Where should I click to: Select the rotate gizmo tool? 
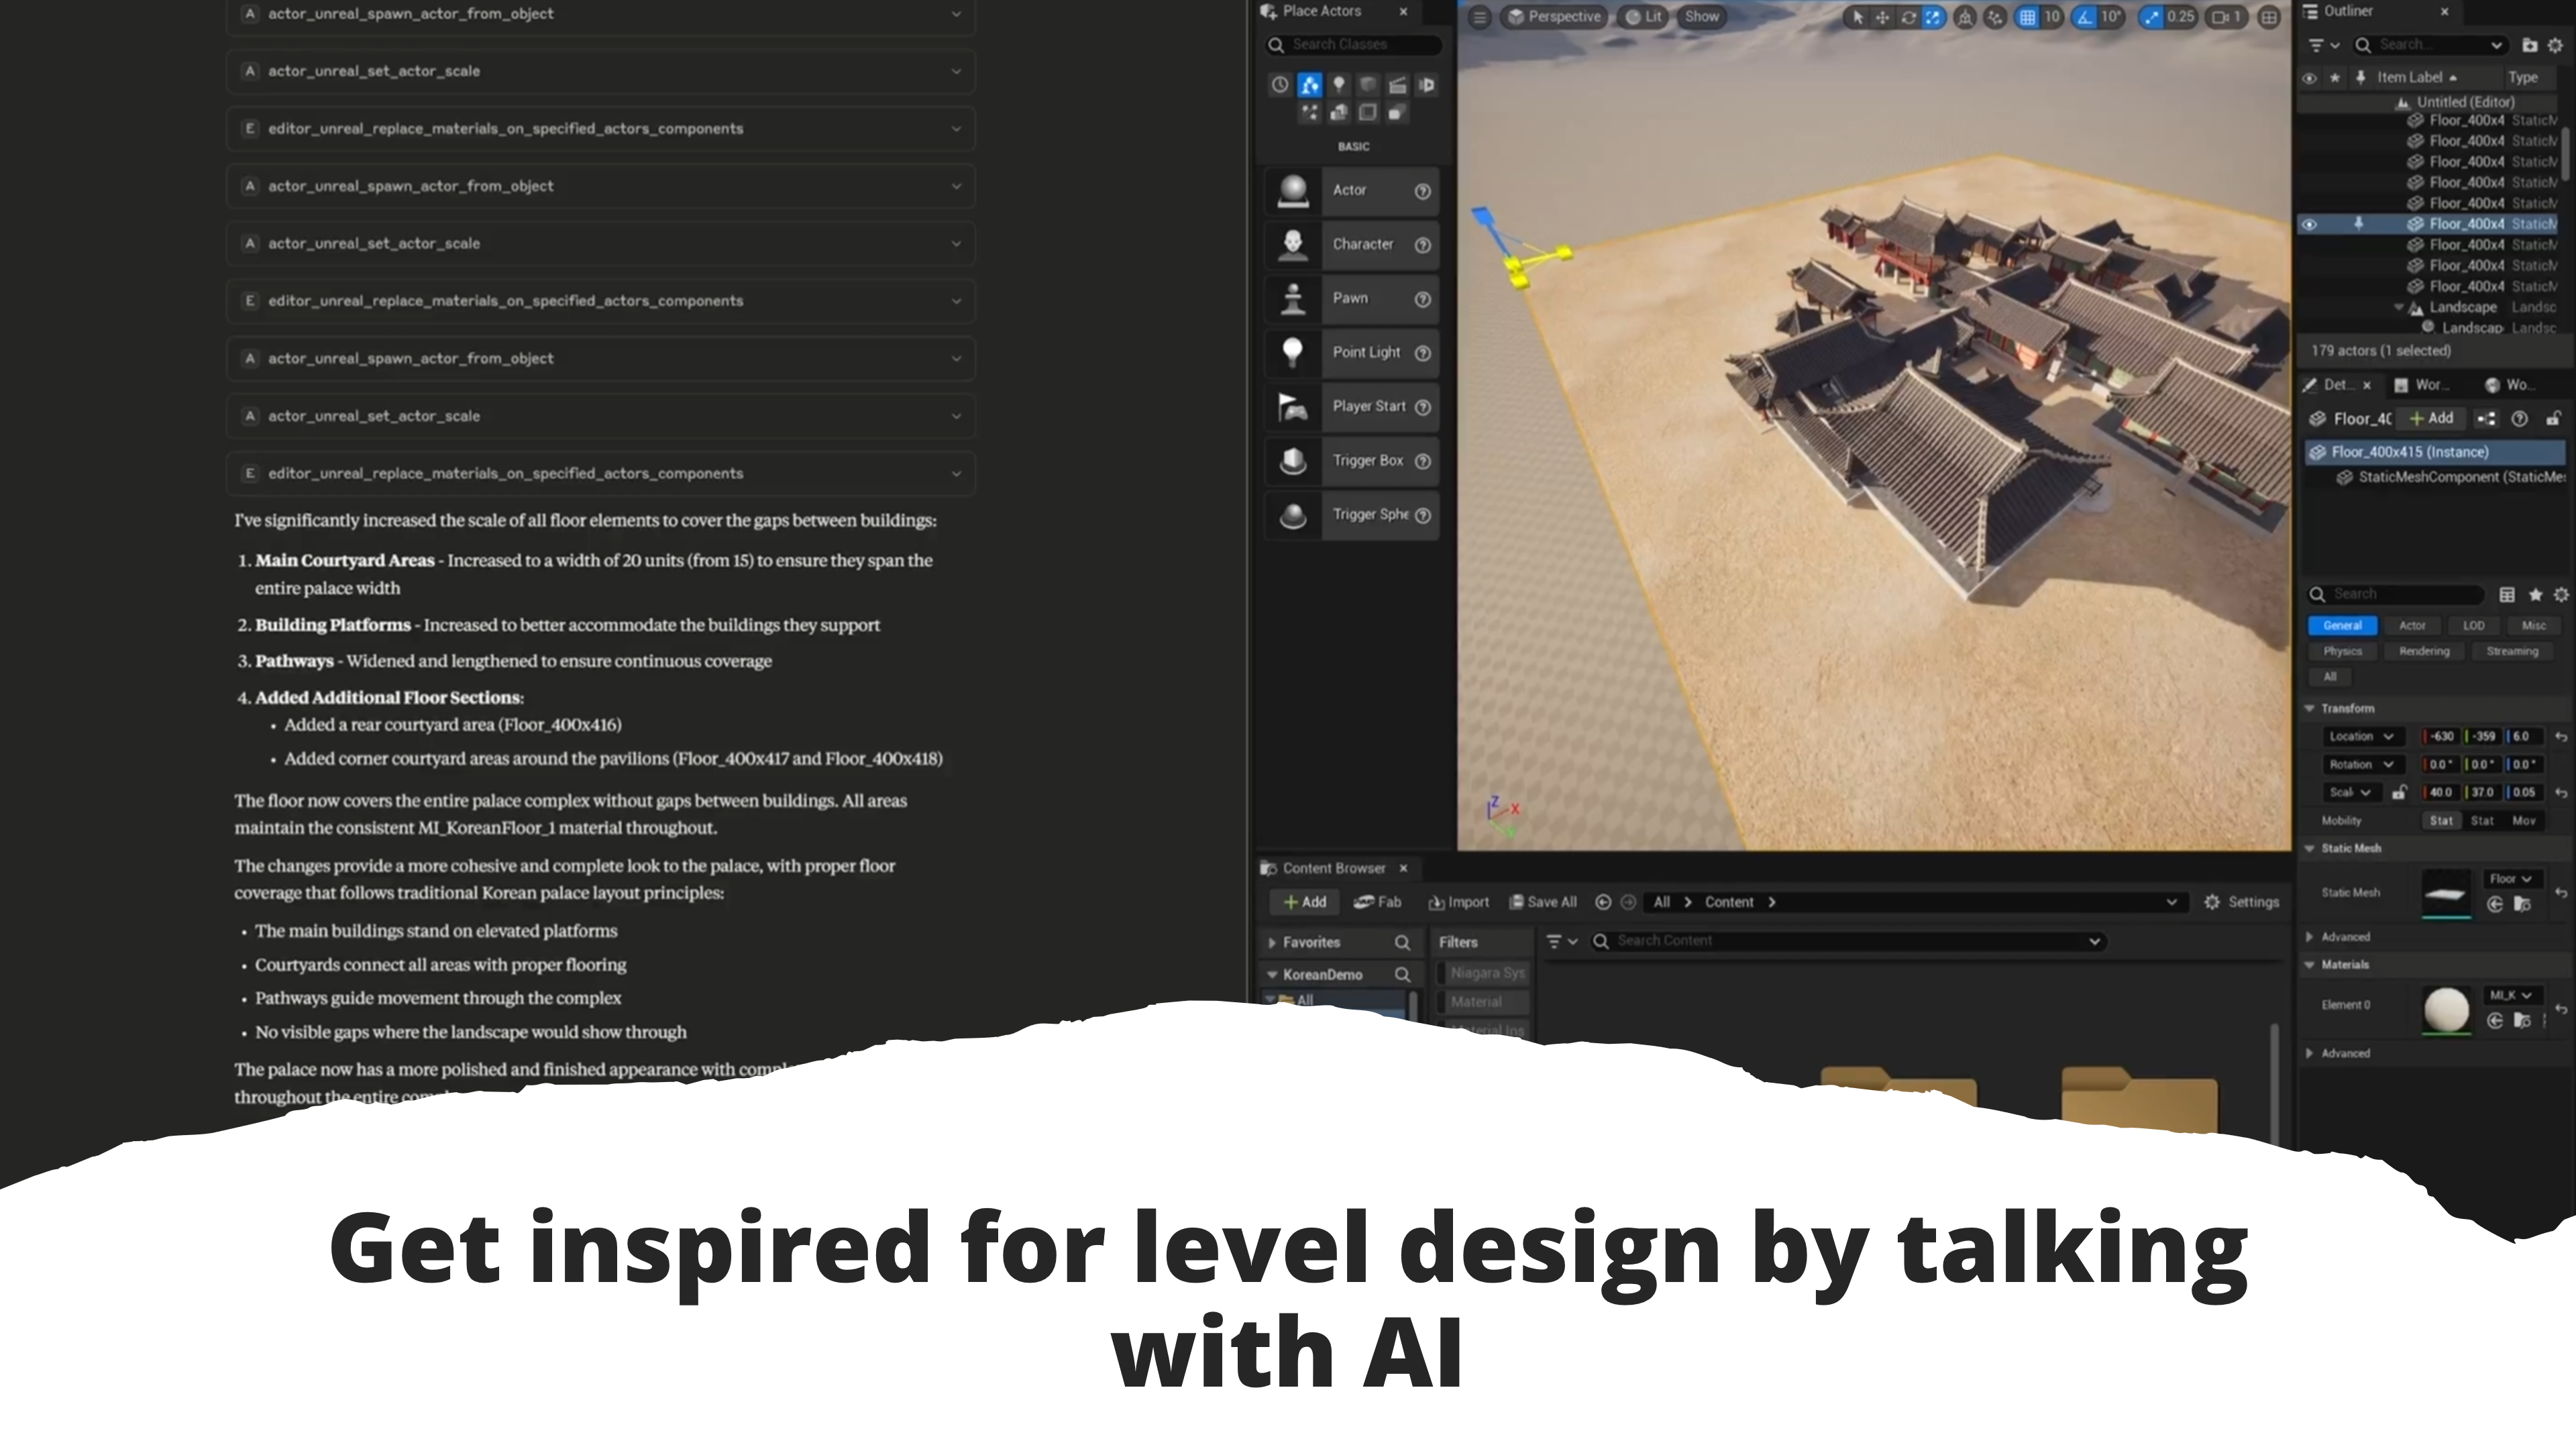point(1908,17)
